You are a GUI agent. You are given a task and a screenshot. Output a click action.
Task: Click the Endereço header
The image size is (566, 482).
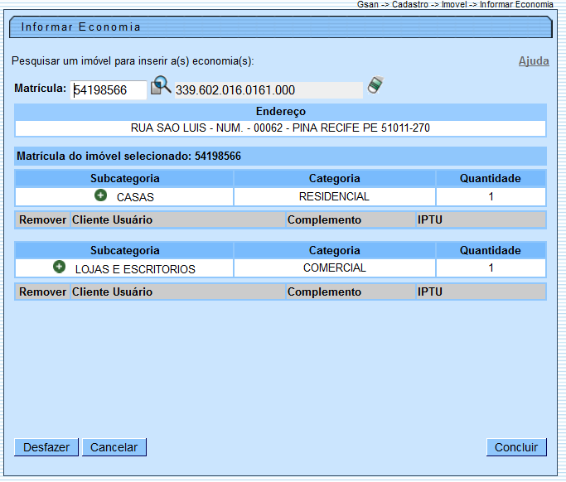(280, 112)
